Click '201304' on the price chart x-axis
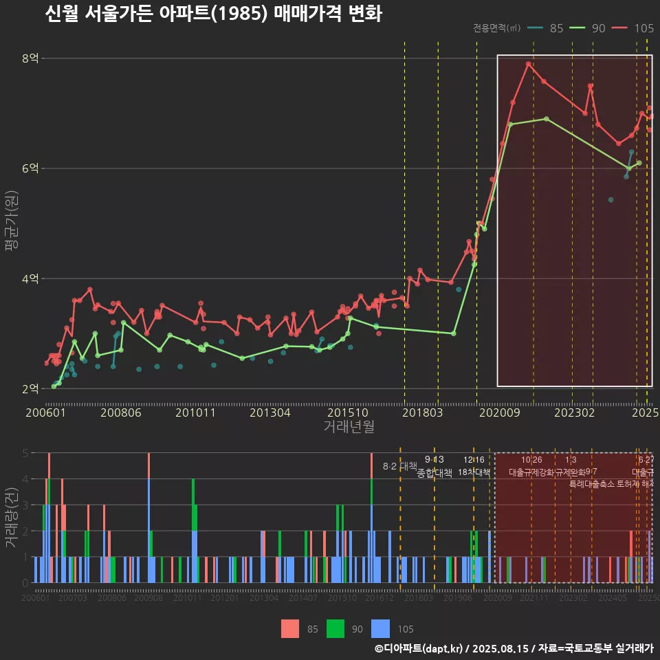 270,412
